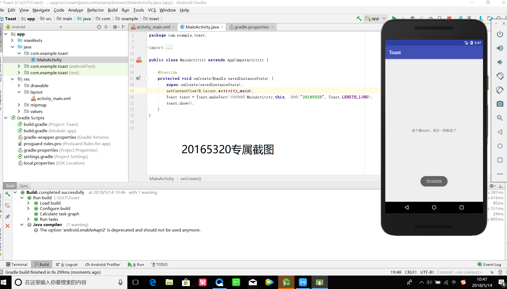Click the CRLF line separator status item
The image size is (507, 289).
tap(411, 272)
